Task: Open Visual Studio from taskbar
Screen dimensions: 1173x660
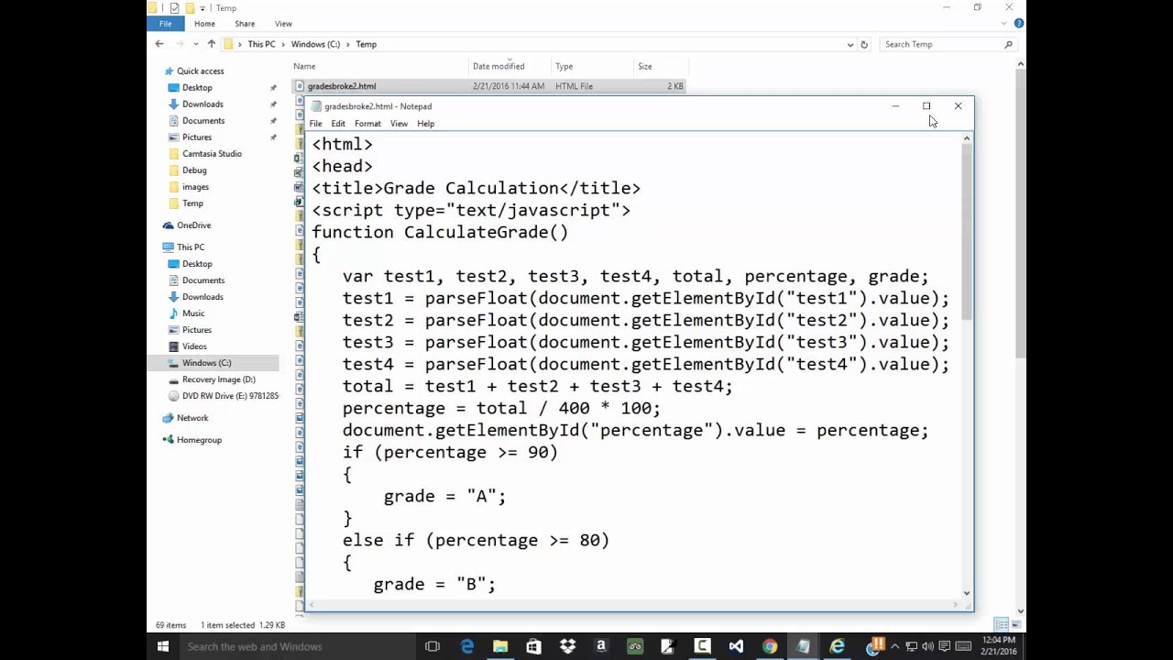Action: pyautogui.click(x=736, y=646)
